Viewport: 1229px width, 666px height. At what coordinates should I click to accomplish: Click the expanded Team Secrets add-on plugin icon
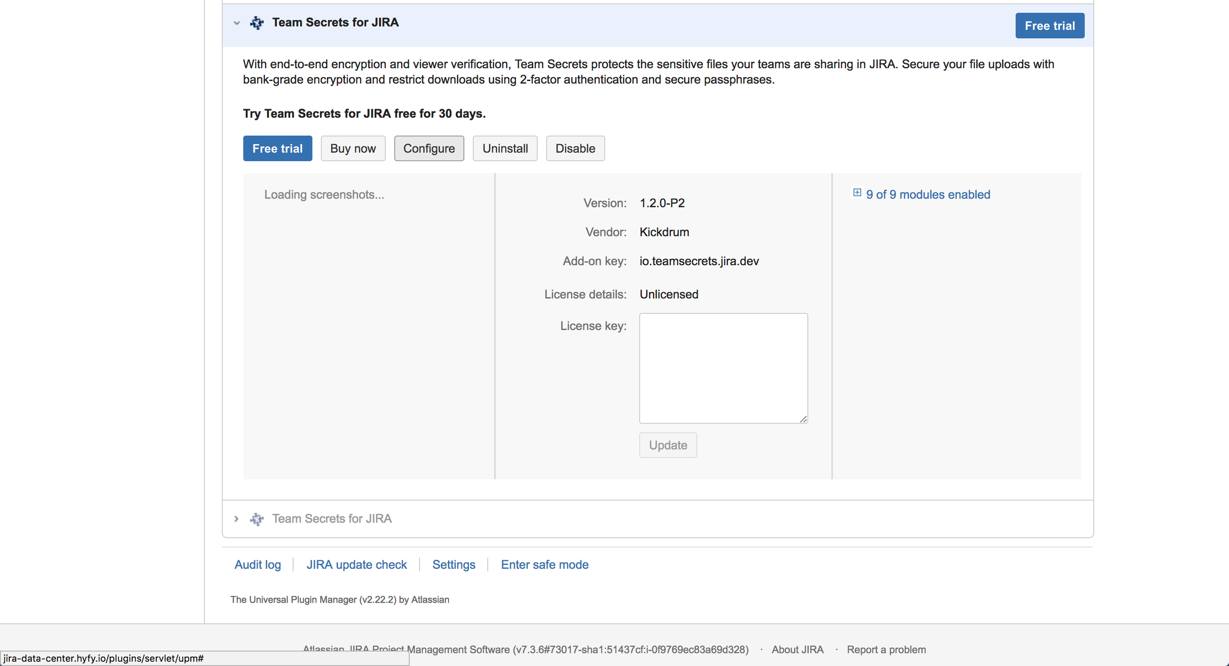click(257, 23)
